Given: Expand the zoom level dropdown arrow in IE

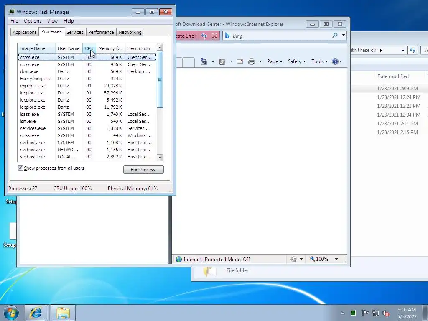Looking at the screenshot, I should [x=336, y=259].
